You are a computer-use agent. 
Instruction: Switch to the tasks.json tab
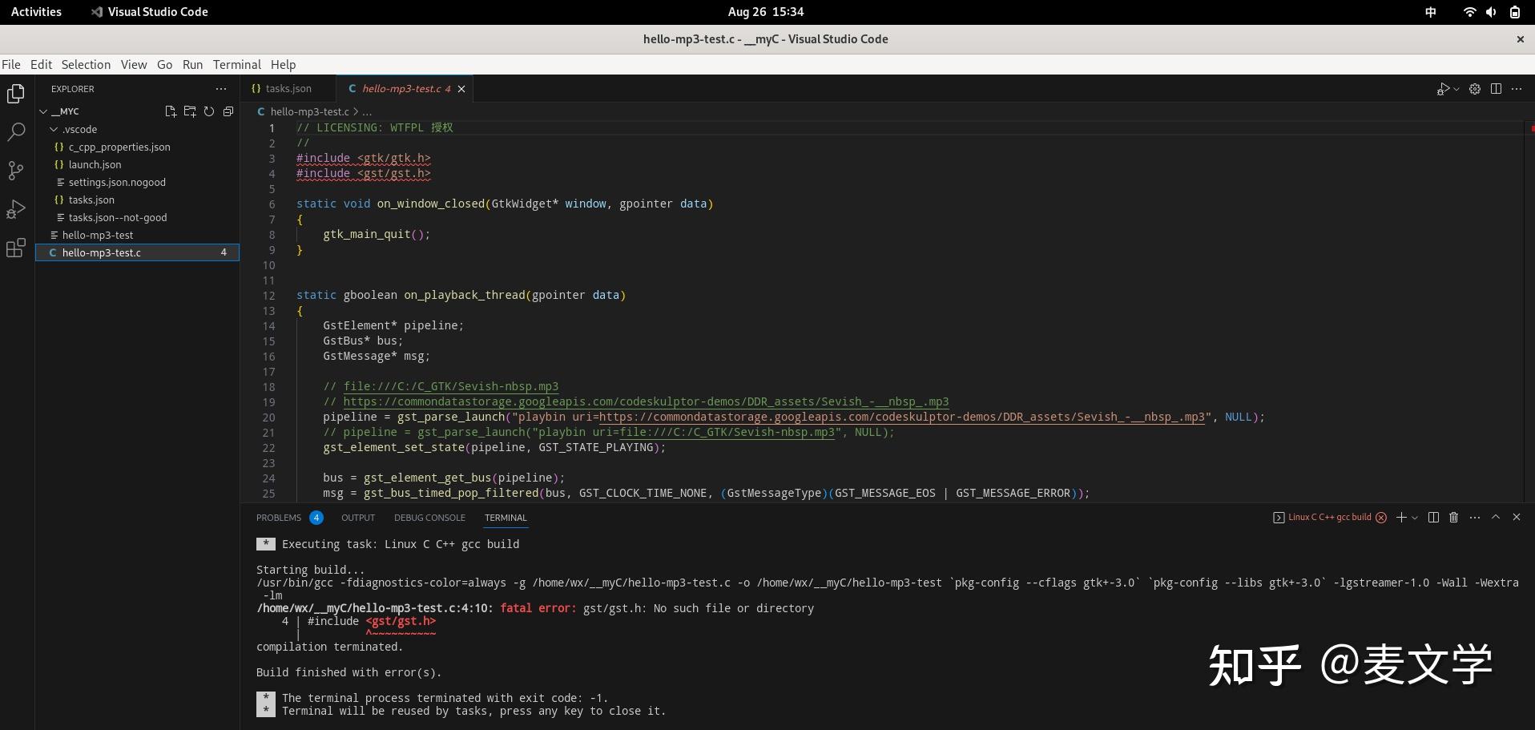[288, 88]
